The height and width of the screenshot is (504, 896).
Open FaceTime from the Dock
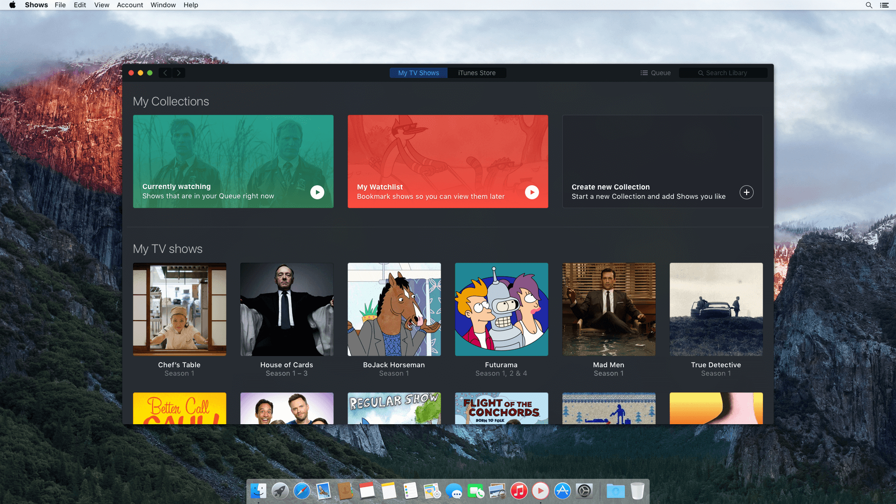(476, 491)
